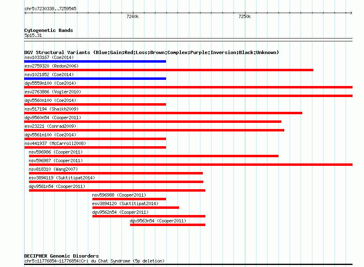Open the nsv596987 (Cooper2011) label

[x=56, y=161]
